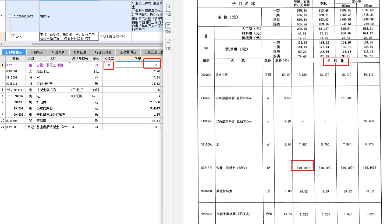Click the 含量 input cell showing 10.1
This screenshot has width=387, height=224.
pyautogui.click(x=138, y=65)
